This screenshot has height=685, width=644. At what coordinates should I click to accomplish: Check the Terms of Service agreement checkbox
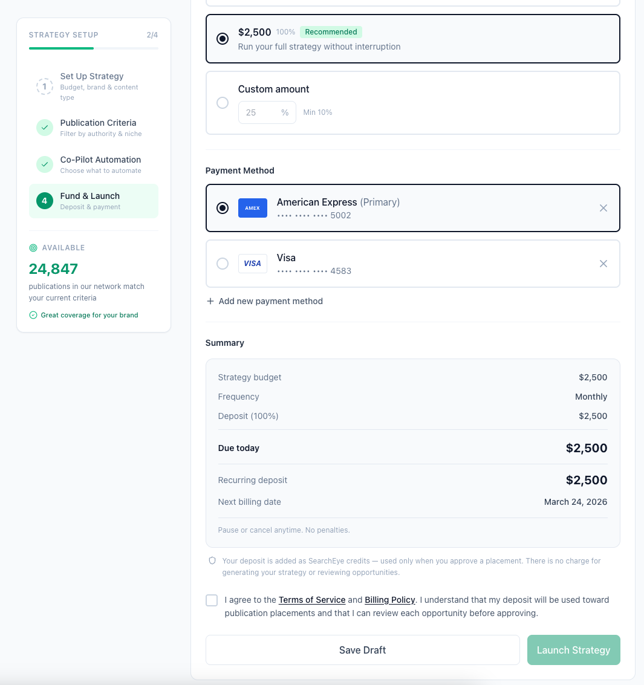[212, 600]
